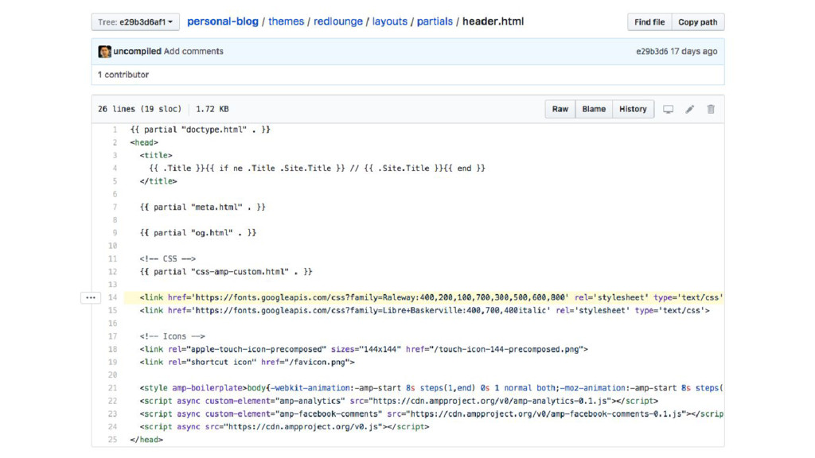This screenshot has width=815, height=458.
Task: Click the '1.72 KB' file size
Action: pos(212,109)
